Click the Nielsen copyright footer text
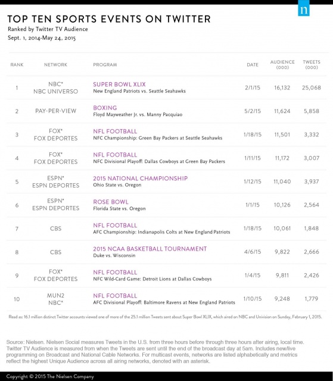The image size is (333, 381). 50,376
